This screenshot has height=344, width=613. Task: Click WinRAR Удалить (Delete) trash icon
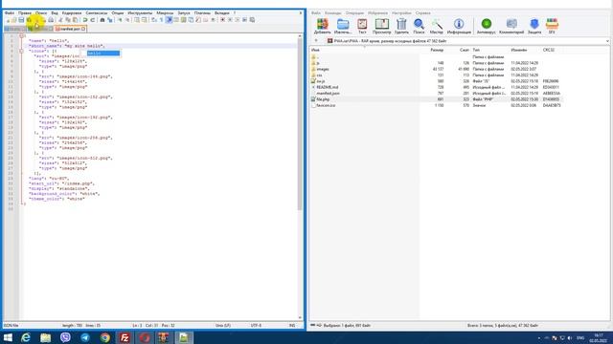click(401, 26)
